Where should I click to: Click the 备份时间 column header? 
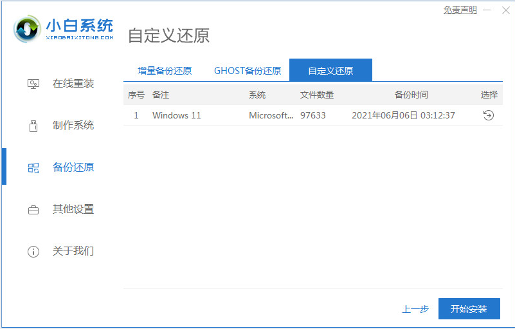(x=411, y=95)
